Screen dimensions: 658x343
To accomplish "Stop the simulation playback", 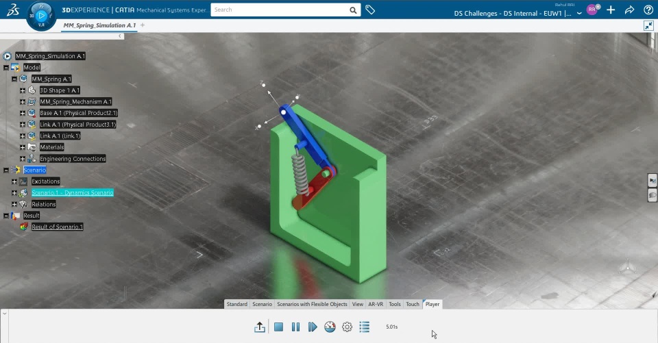I will 278,327.
